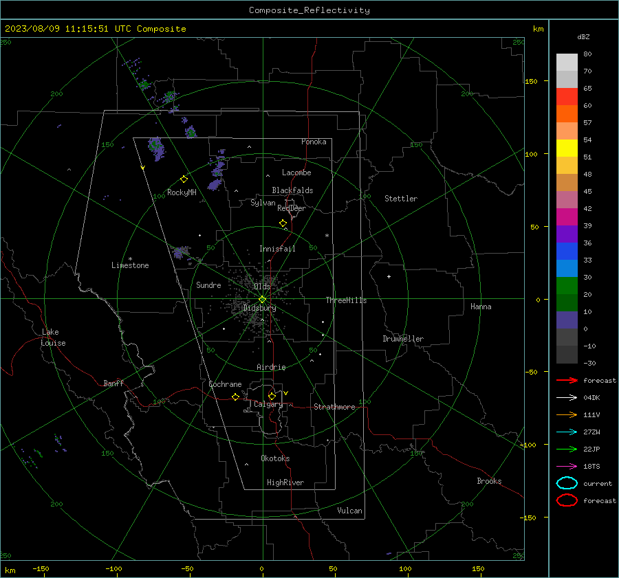
Task: Click the ThreeHills label
Action: tap(346, 300)
